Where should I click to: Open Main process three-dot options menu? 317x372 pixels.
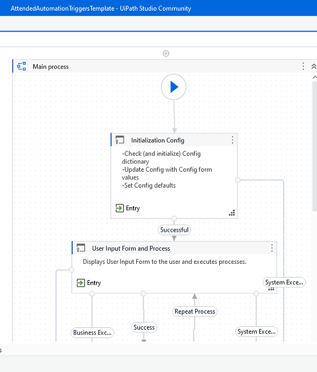click(x=303, y=66)
